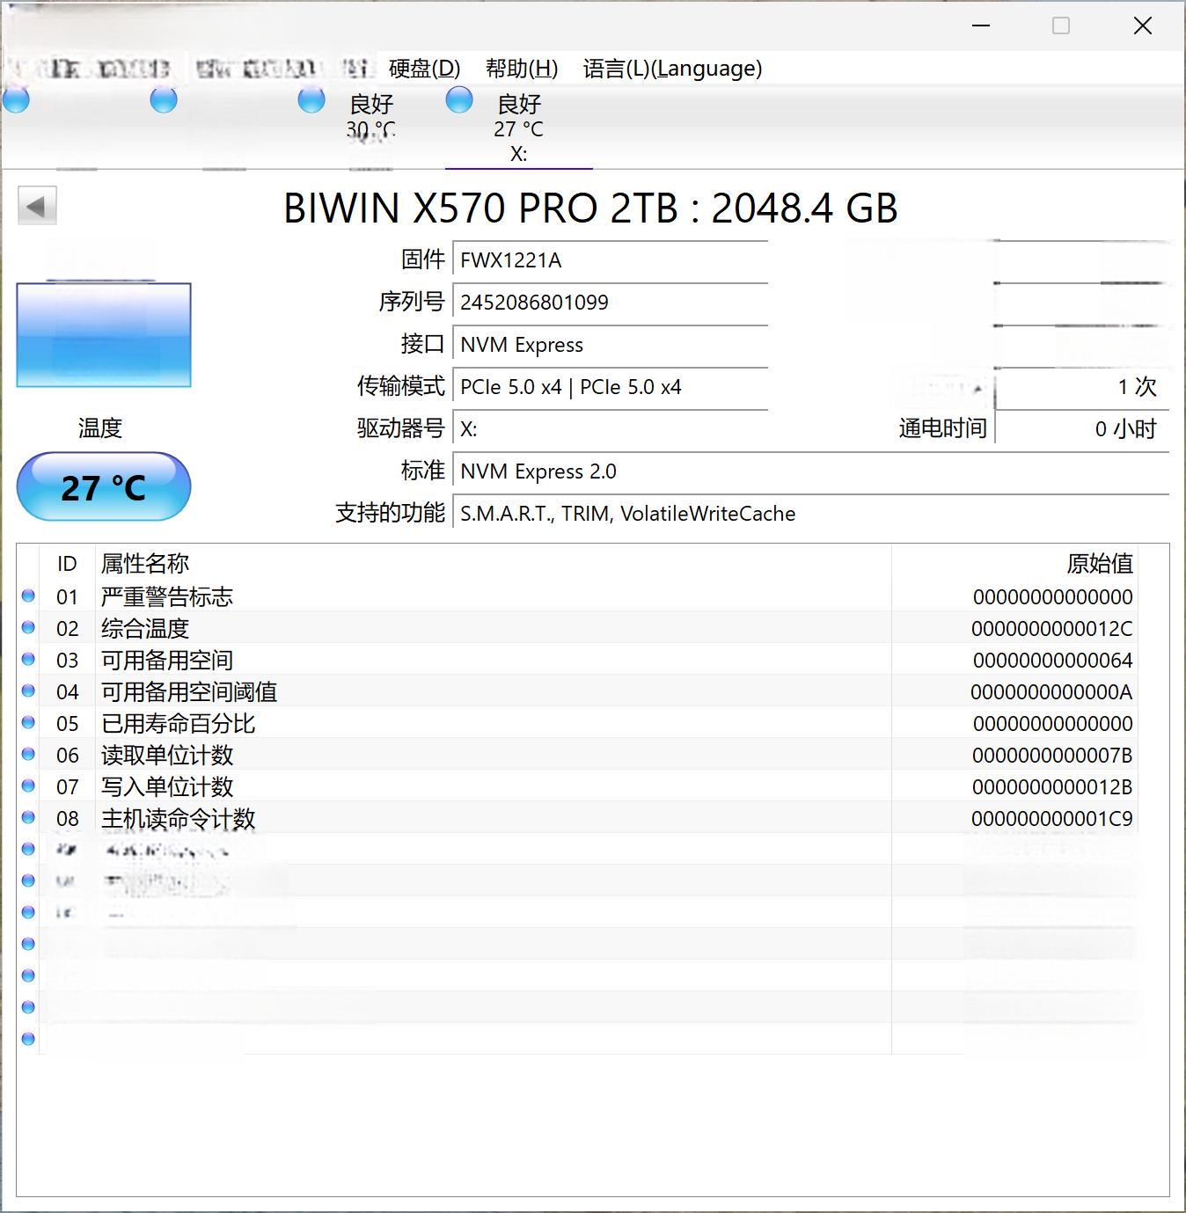
Task: Click the blue health status box
Action: [x=104, y=335]
